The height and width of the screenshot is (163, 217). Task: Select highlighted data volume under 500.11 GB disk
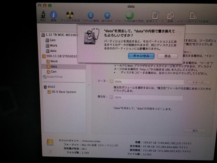(64, 67)
